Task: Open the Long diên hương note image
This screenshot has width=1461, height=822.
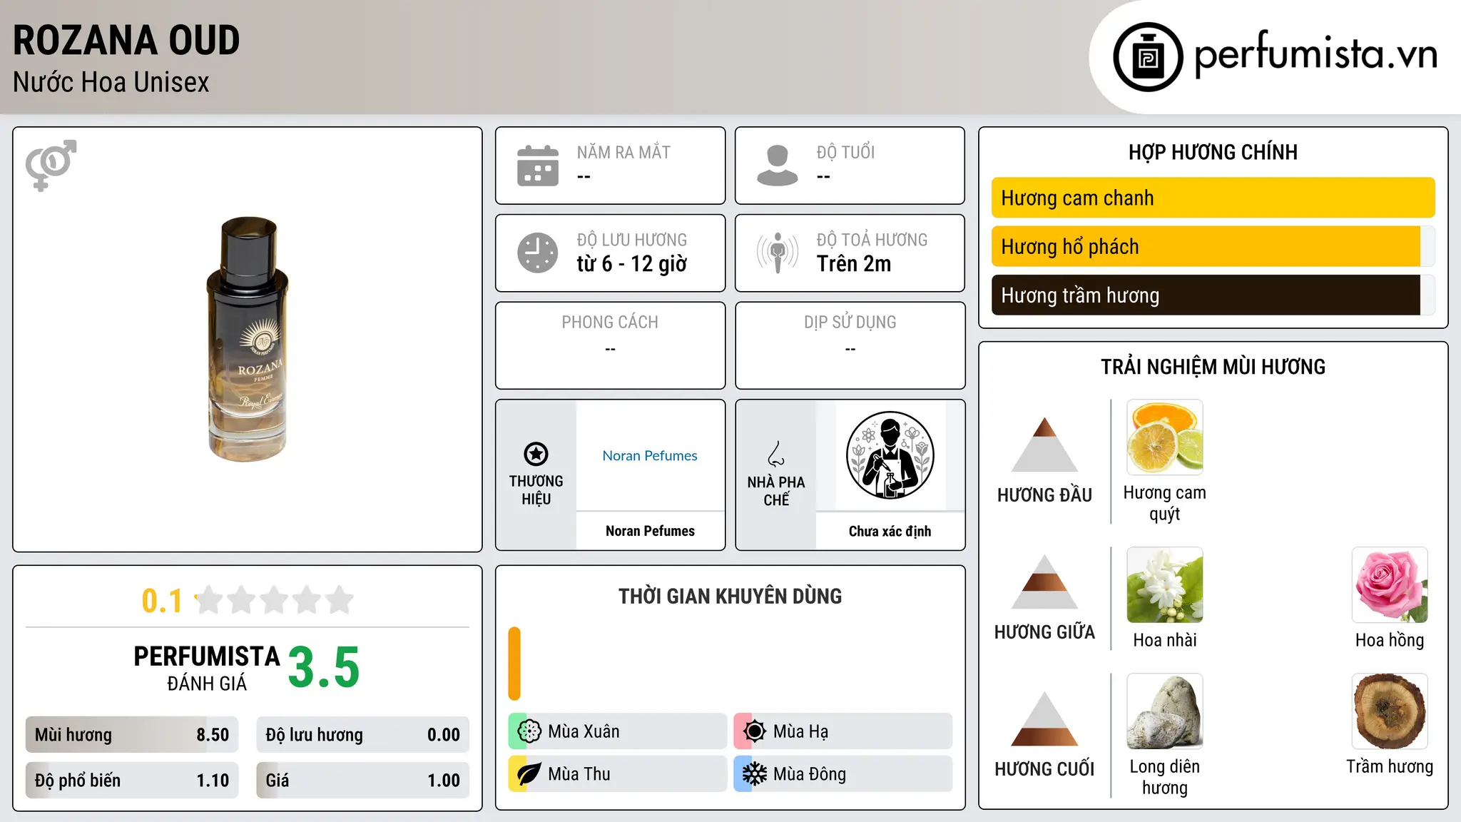Action: (1165, 711)
